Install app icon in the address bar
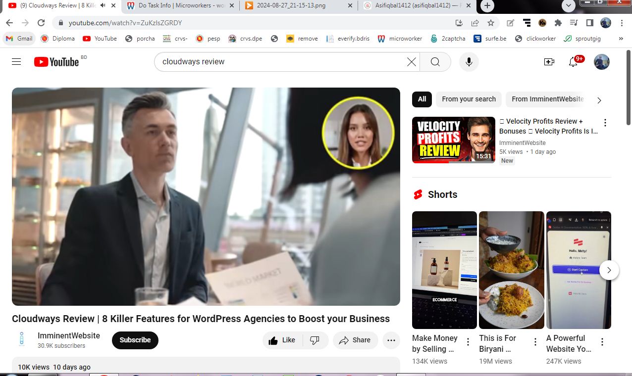632x376 pixels. point(459,23)
